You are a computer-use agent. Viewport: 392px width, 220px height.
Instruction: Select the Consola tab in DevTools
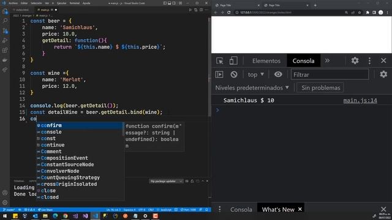(x=303, y=61)
